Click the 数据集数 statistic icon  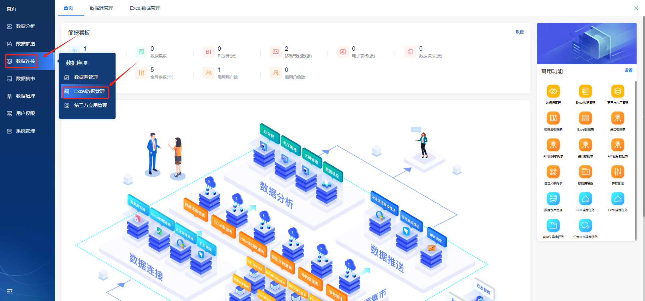141,52
